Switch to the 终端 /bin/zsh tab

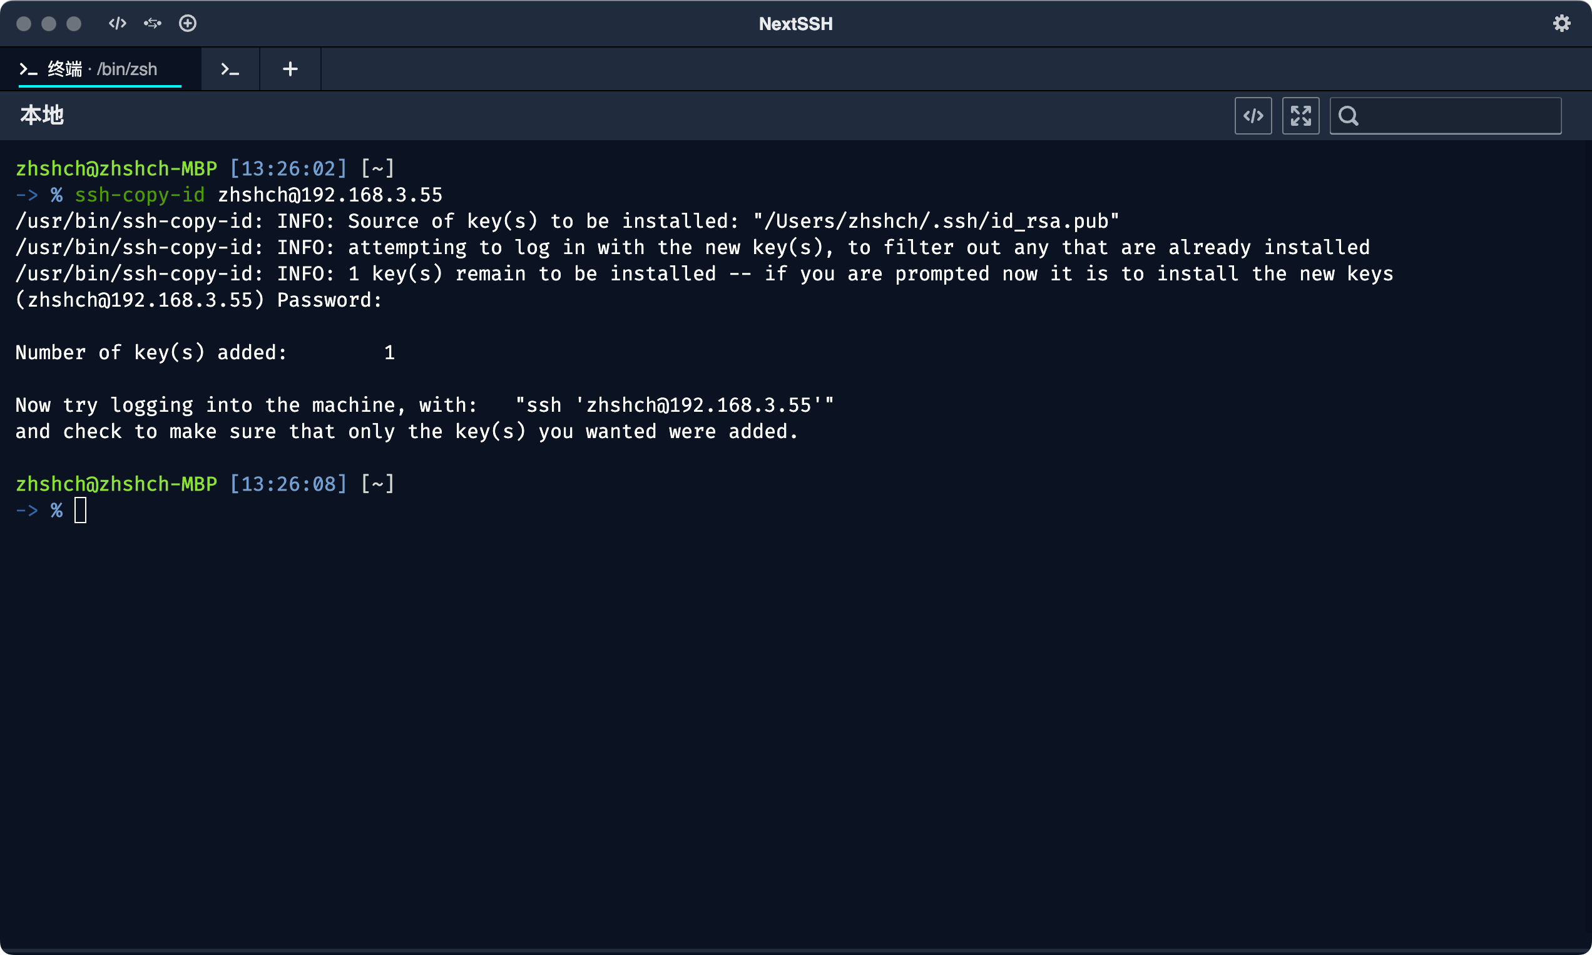pos(100,69)
